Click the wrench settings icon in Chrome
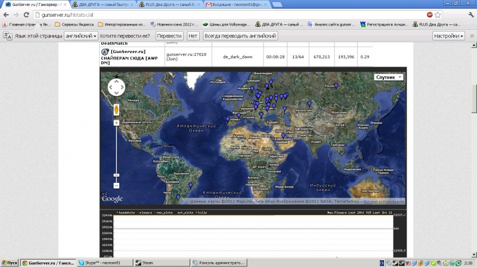Viewport: 477px width, 268px height. tap(470, 14)
